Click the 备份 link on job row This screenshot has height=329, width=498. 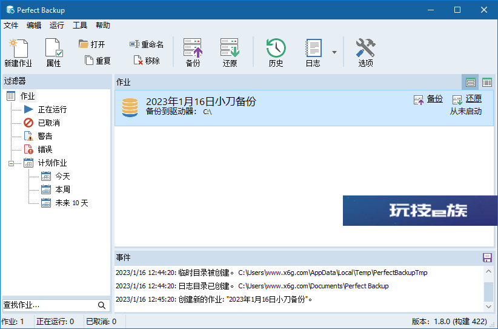tap(434, 98)
